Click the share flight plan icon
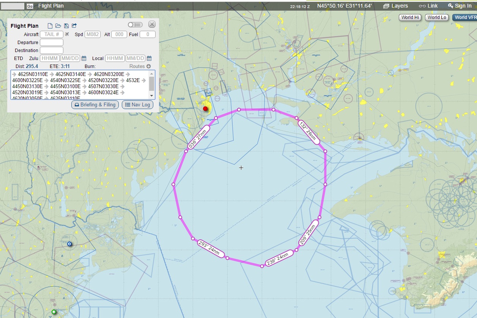The height and width of the screenshot is (318, 477). (x=74, y=26)
